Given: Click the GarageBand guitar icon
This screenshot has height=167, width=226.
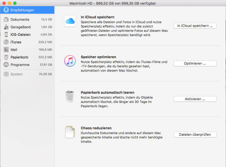Looking at the screenshot, I should tap(6, 27).
